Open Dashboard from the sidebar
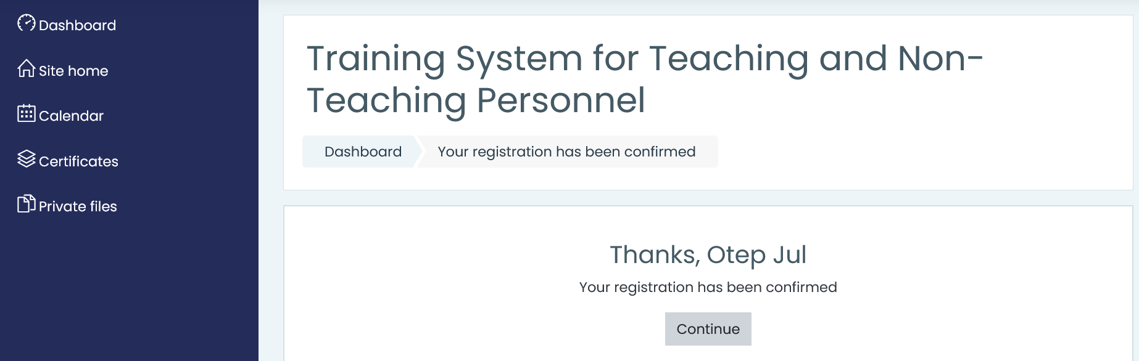The height and width of the screenshot is (361, 1139). 78,25
